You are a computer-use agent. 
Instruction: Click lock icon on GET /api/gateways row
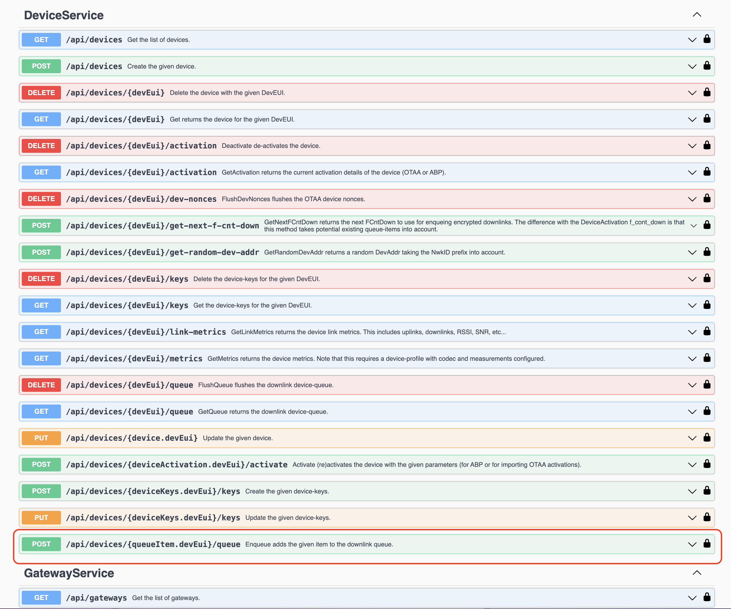click(707, 597)
